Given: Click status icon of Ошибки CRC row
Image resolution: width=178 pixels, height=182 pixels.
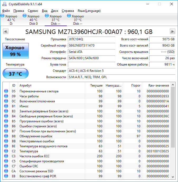Looking at the screenshot, I should [6, 166].
